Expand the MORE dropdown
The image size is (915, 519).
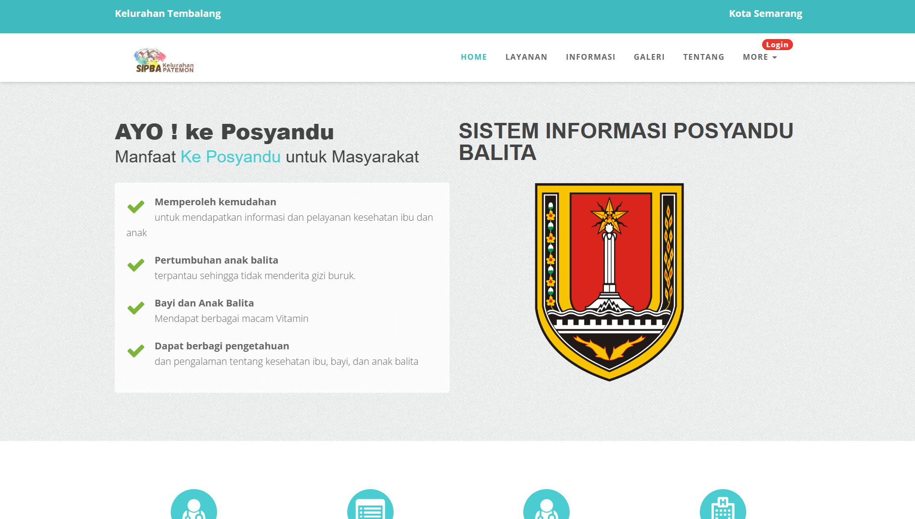760,57
